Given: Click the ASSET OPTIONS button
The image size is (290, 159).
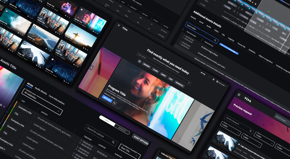Looking at the screenshot, I should point(141,140).
